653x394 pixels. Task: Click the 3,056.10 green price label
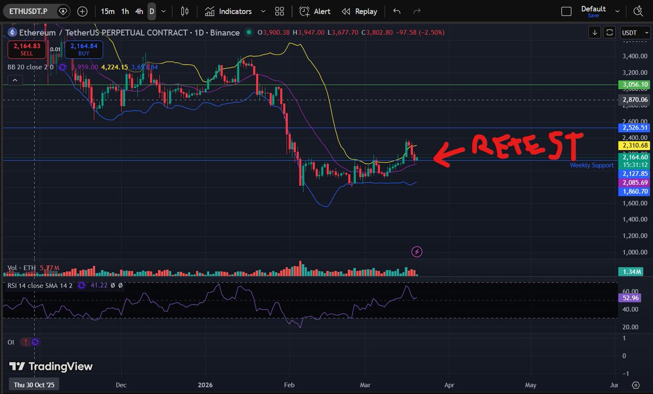pos(634,84)
